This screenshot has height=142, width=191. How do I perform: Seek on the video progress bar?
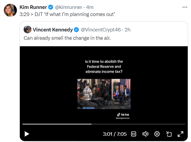(118, 124)
